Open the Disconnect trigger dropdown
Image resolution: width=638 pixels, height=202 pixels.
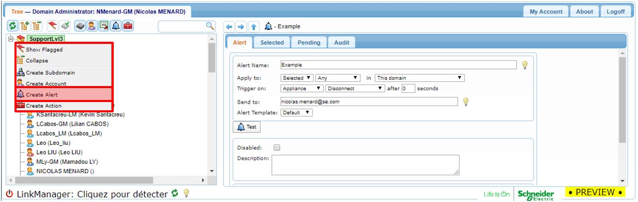click(x=355, y=88)
